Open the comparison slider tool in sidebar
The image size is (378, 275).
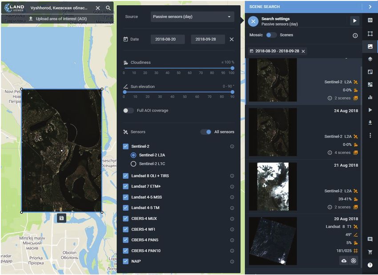click(370, 20)
